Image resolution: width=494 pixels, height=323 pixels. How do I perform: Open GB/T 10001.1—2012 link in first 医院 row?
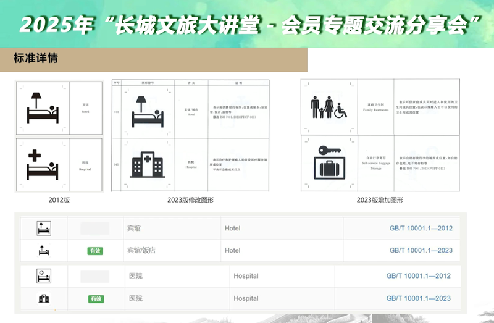(x=419, y=275)
